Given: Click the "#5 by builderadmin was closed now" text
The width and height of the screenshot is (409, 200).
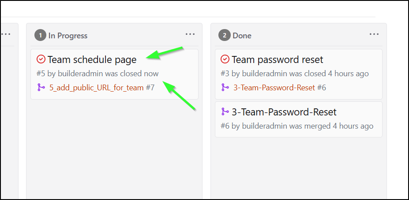Looking at the screenshot, I should [x=98, y=74].
